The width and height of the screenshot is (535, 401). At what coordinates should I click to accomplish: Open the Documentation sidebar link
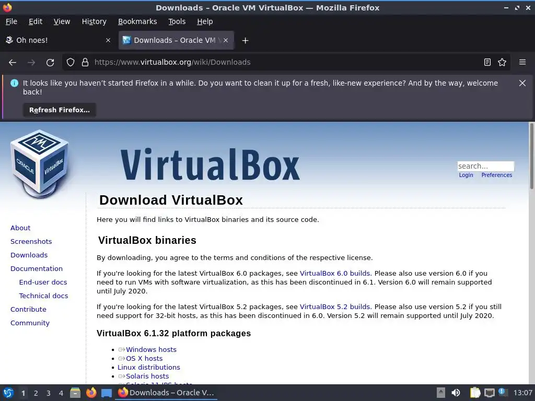pyautogui.click(x=37, y=269)
